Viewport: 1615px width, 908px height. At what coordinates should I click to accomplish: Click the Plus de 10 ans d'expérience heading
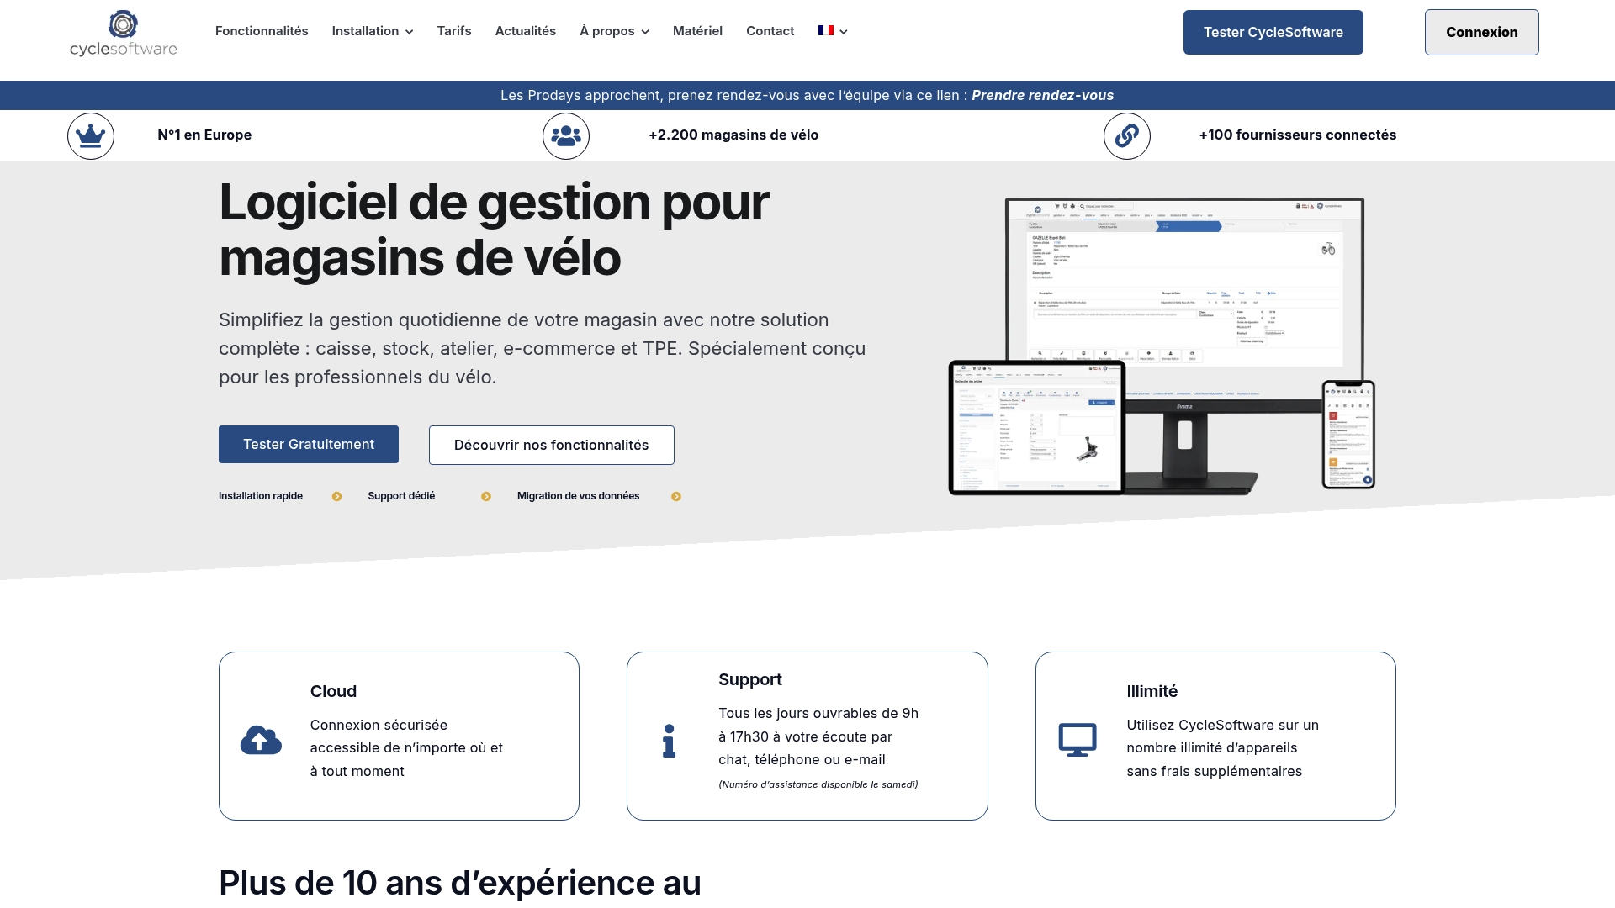[460, 883]
